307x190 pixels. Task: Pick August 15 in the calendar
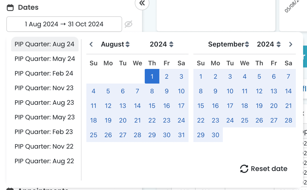(152, 106)
